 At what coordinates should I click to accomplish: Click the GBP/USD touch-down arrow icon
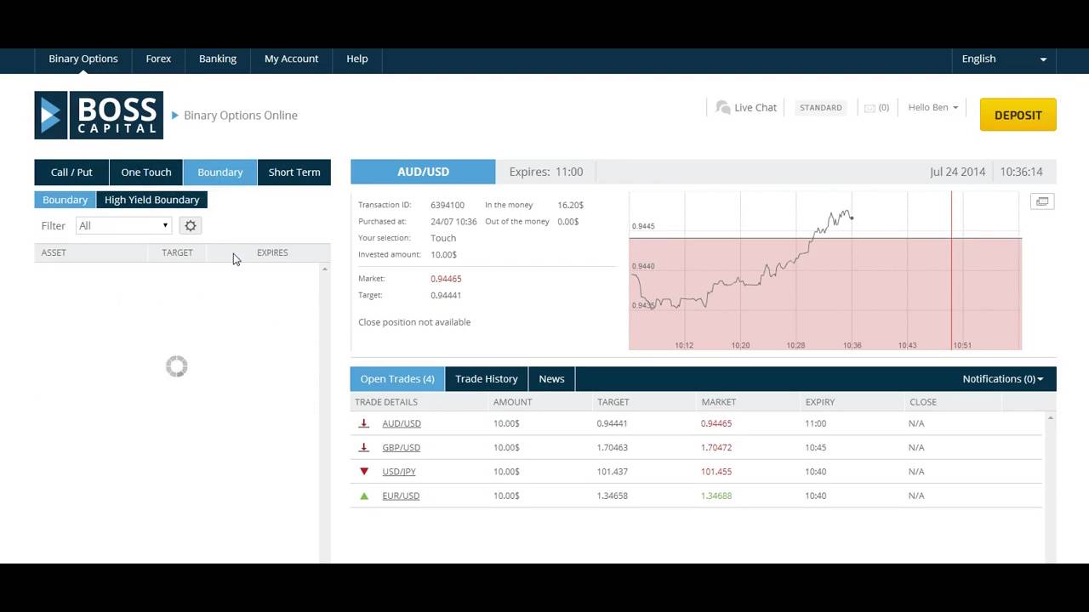(x=364, y=447)
